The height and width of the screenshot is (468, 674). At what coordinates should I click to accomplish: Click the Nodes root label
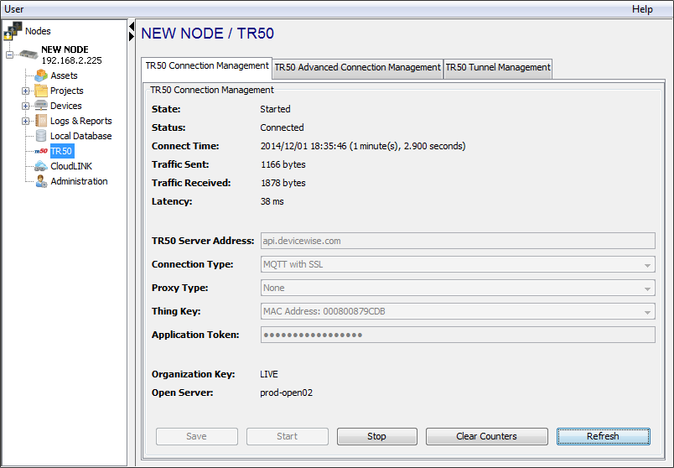(38, 31)
